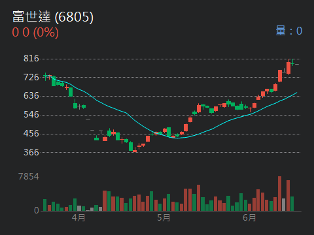Click the 456 price axis label

click(x=31, y=133)
